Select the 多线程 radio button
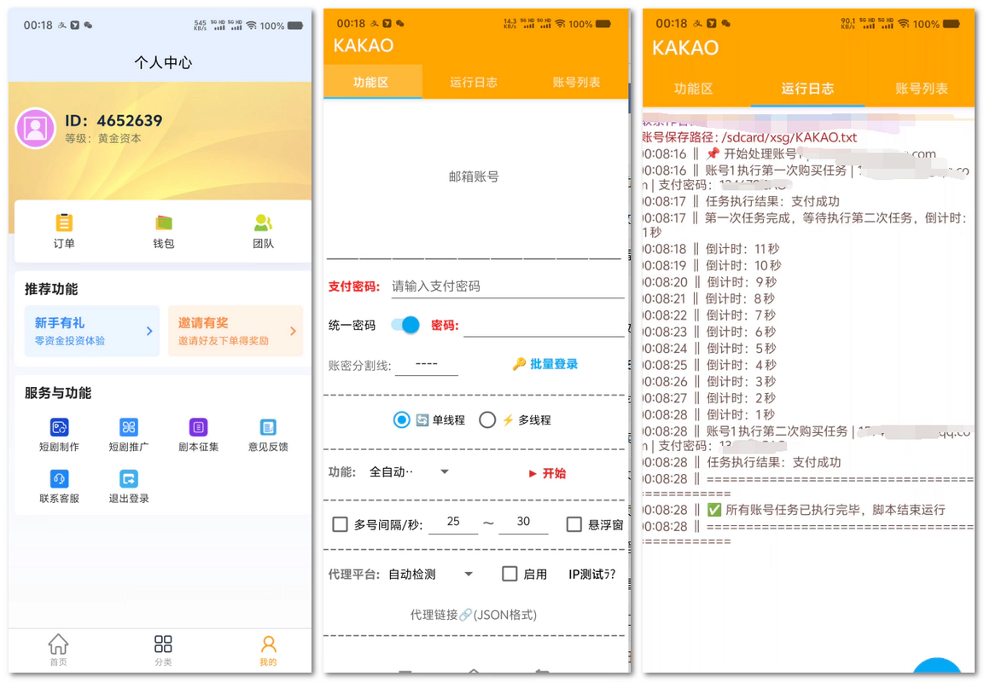This screenshot has width=984, height=682. tap(487, 419)
